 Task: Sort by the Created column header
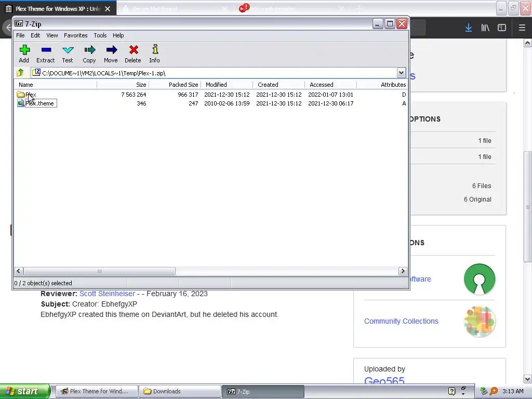pos(278,85)
